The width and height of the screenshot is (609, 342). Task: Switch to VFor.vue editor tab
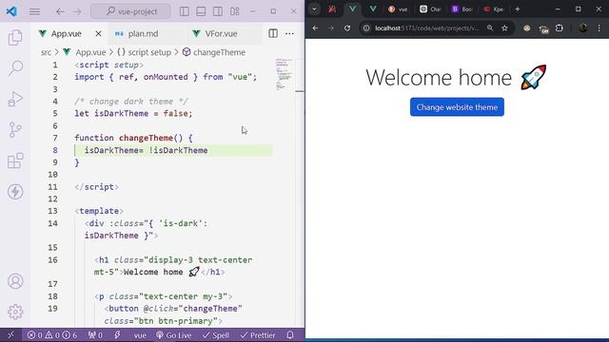tap(221, 34)
